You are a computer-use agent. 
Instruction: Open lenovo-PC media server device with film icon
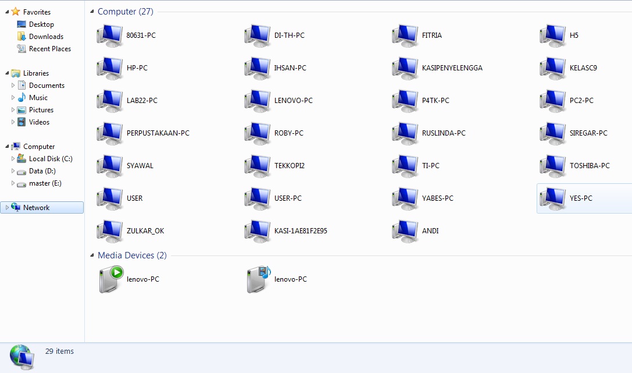coord(259,279)
